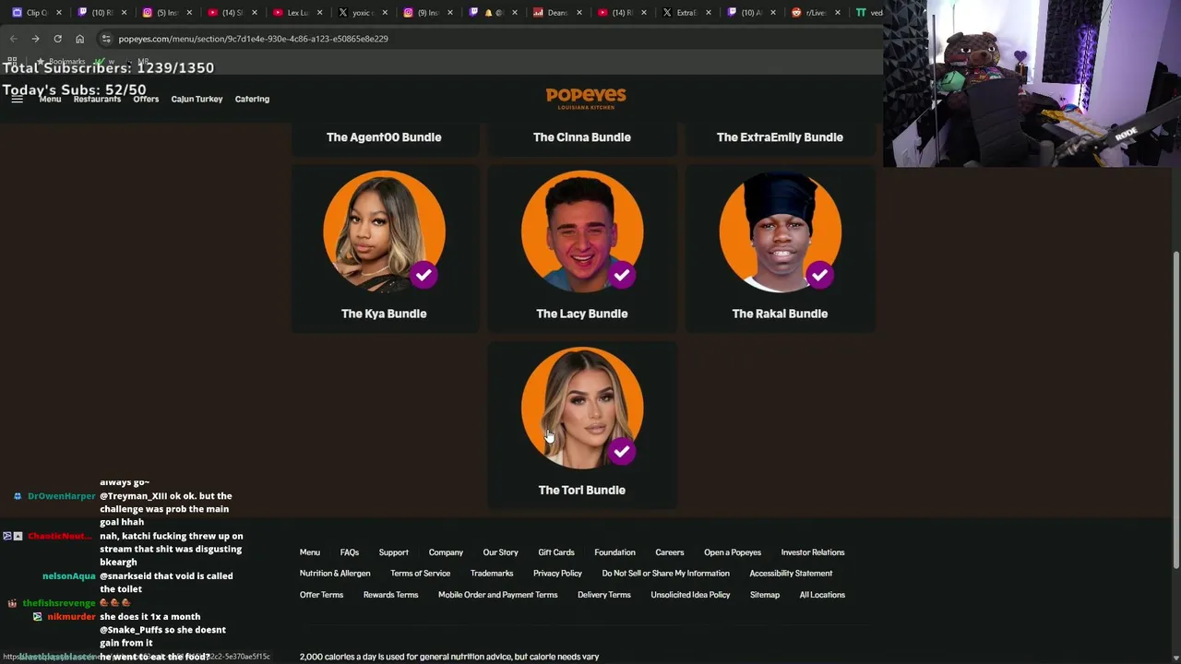Close the Deans tab
This screenshot has width=1181, height=664.
tap(580, 13)
